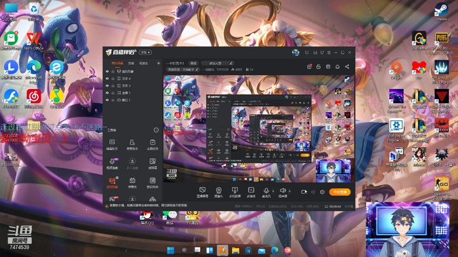Open File Explorer from taskbar
The width and height of the screenshot is (458, 257).
tap(235, 250)
